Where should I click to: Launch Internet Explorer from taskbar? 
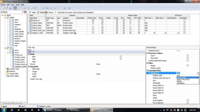pos(12,110)
